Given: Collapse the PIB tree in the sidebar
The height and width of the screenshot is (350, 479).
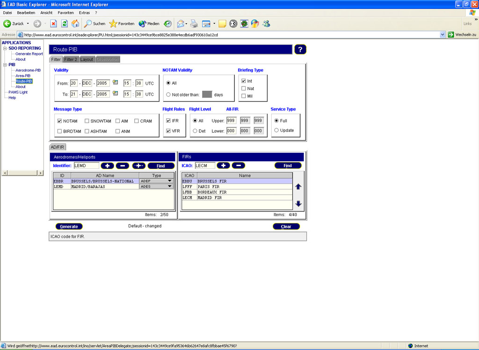Looking at the screenshot, I should pos(4,65).
